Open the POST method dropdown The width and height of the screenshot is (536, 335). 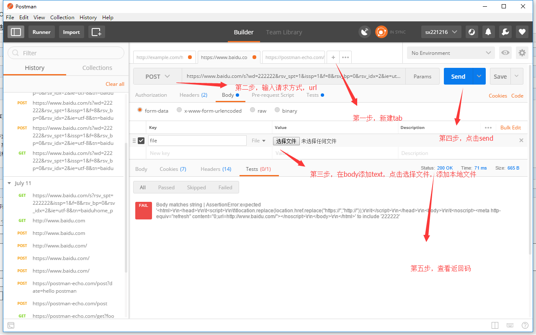[157, 76]
